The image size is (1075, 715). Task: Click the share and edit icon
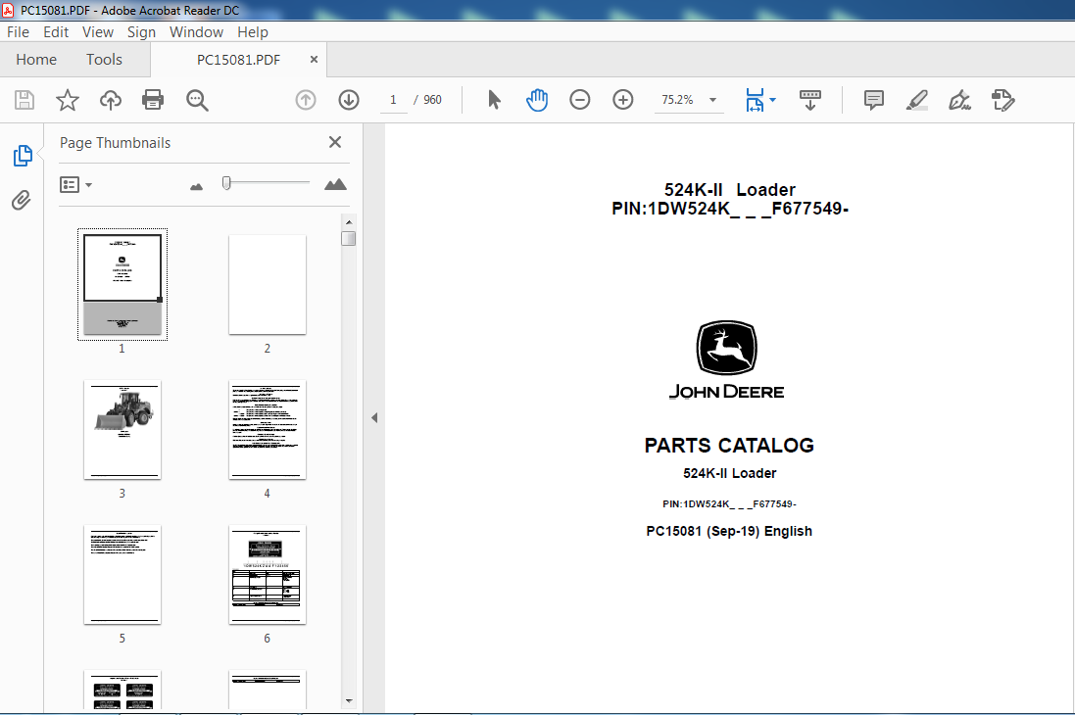1003,100
